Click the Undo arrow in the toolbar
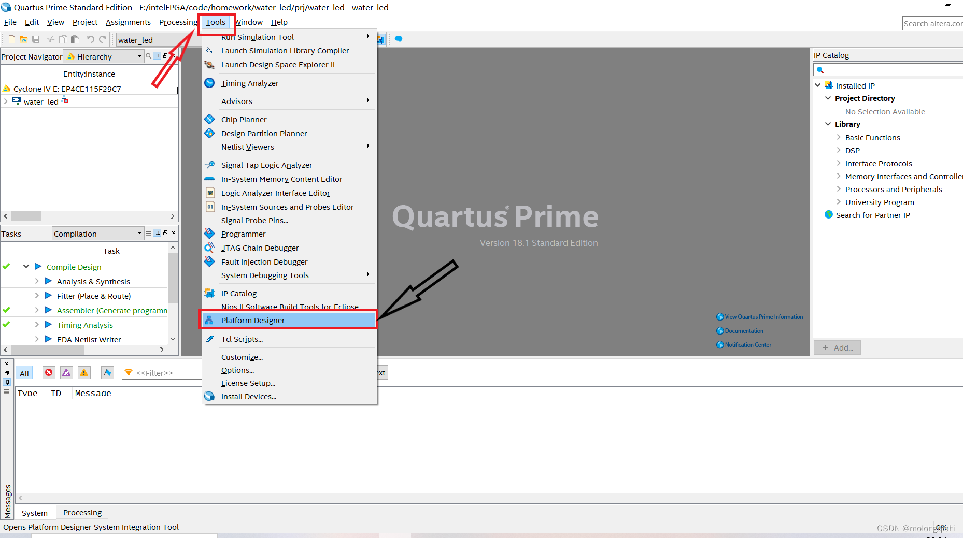963x538 pixels. tap(91, 39)
